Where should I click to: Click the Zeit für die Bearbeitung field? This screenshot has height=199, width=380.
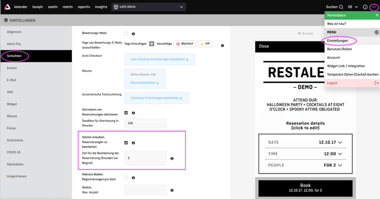pyautogui.click(x=145, y=158)
